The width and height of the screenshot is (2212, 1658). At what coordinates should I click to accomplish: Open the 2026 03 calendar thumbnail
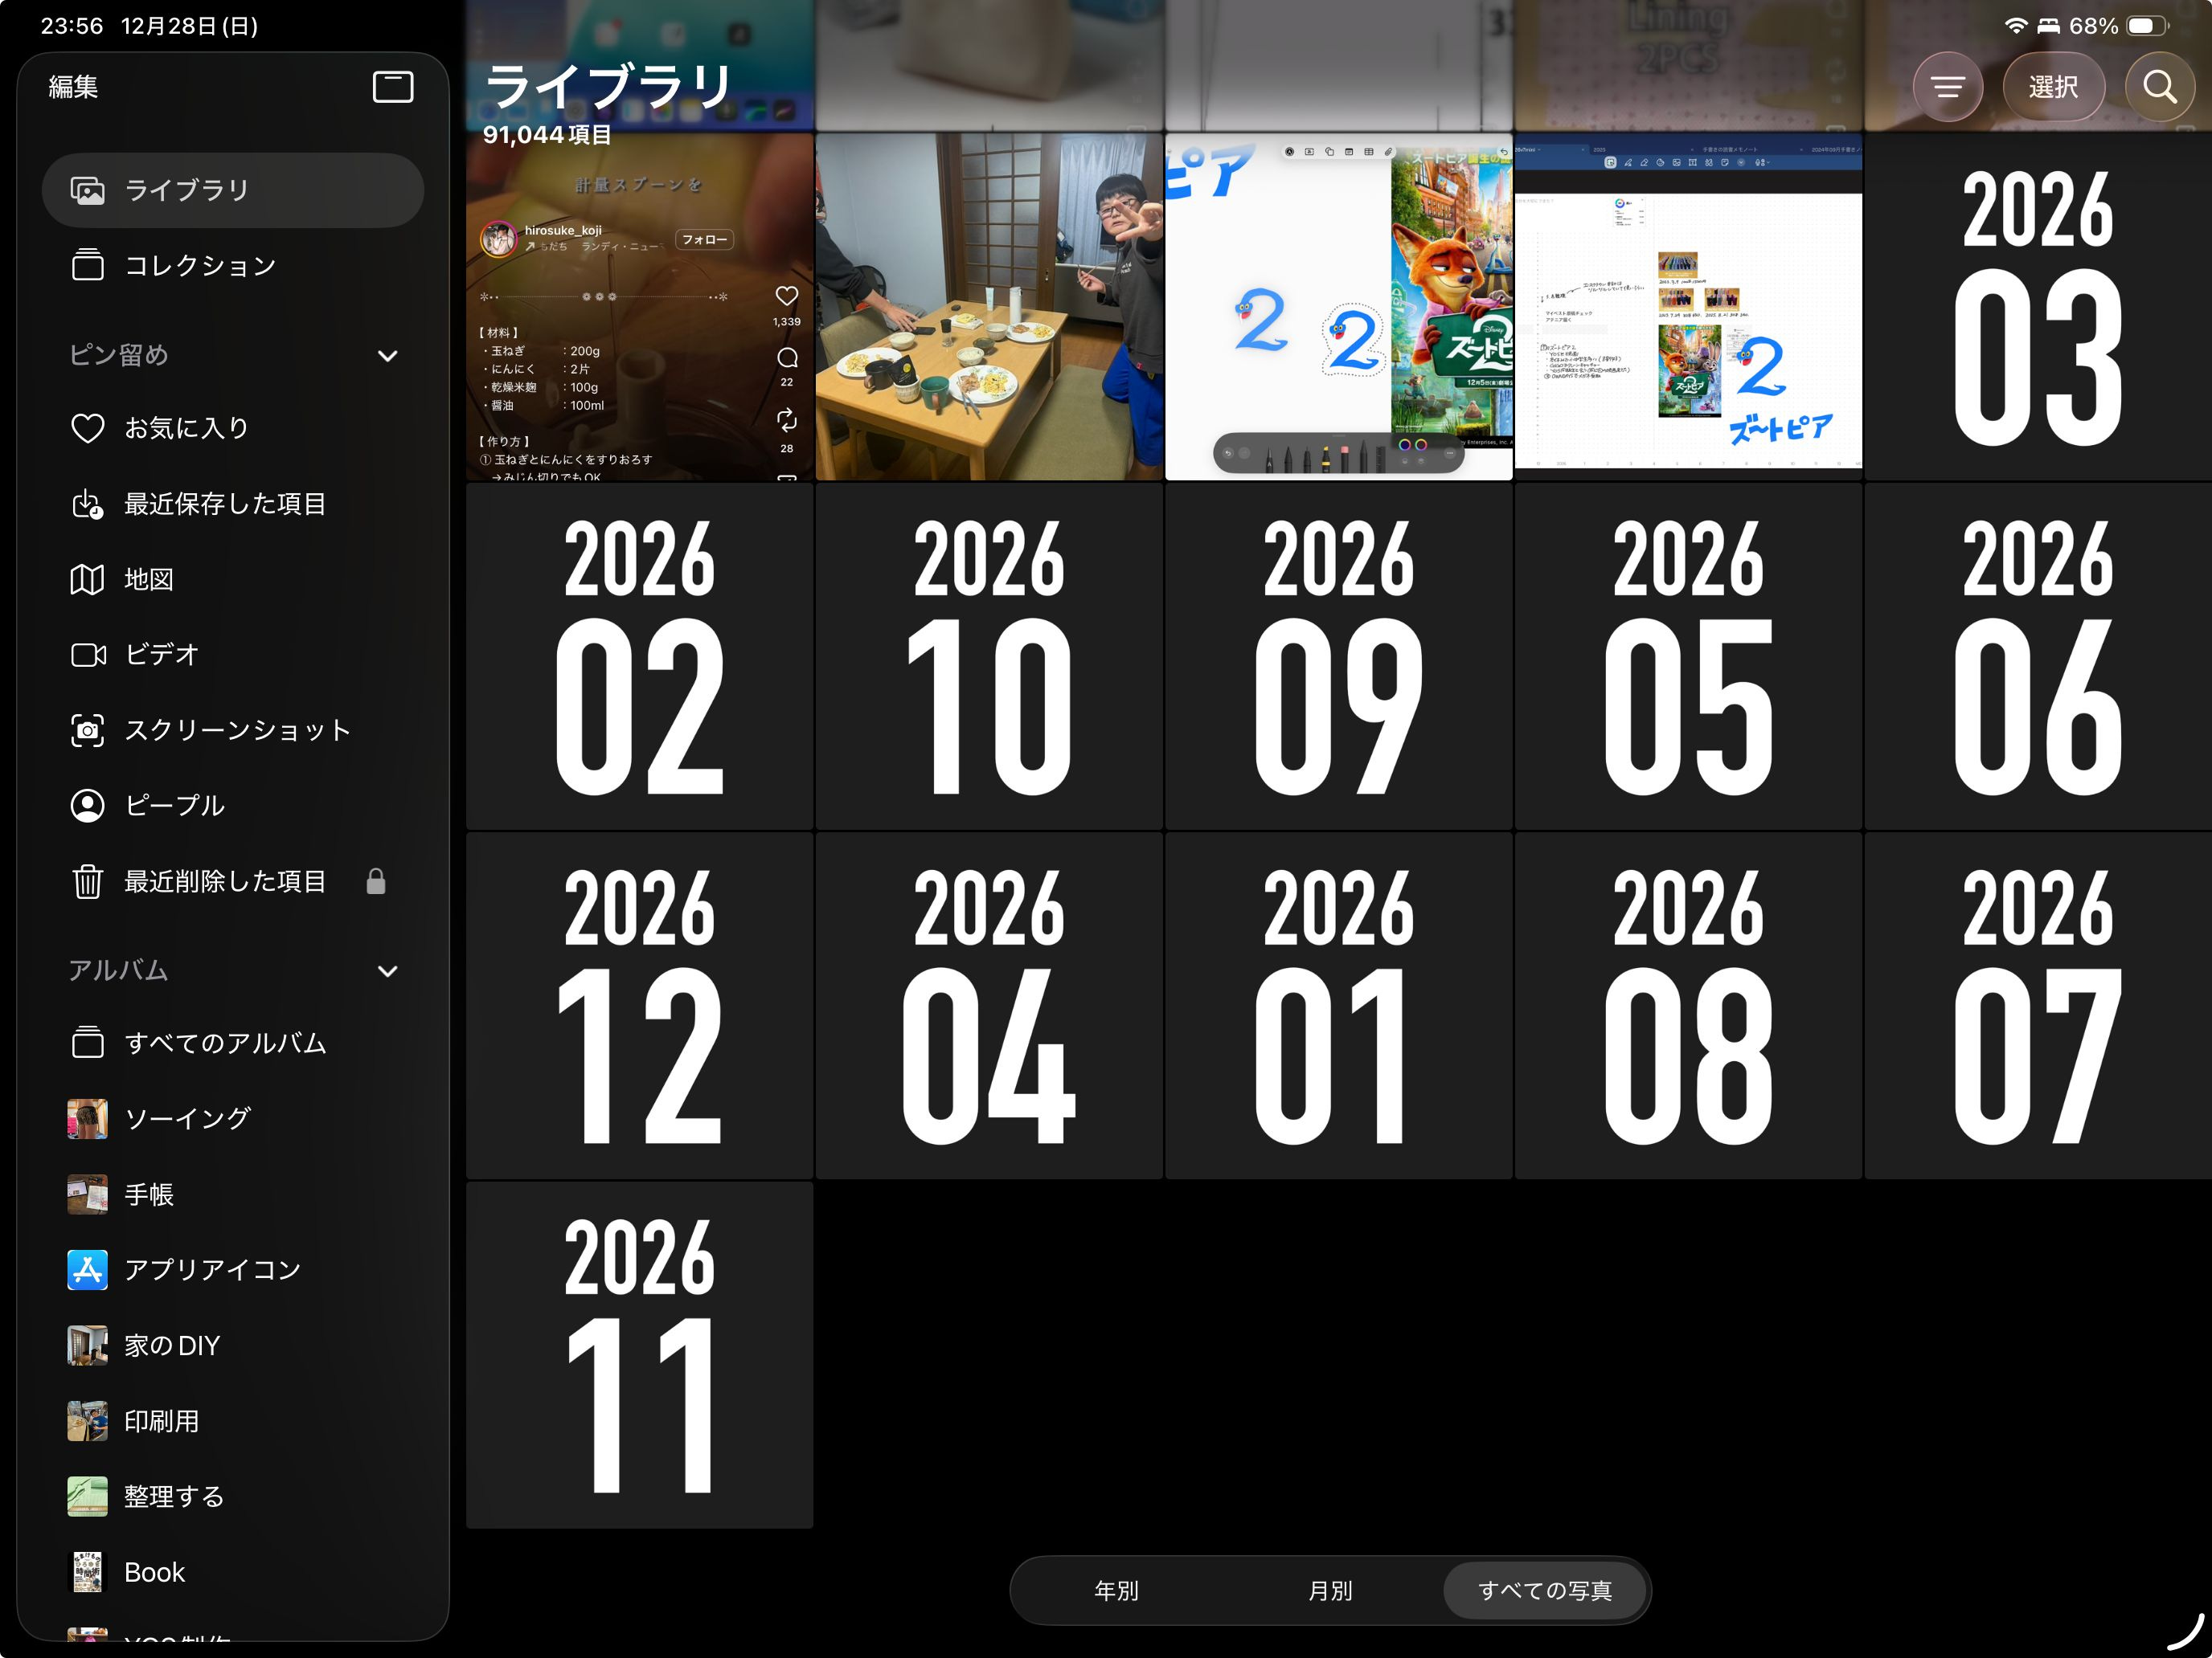pyautogui.click(x=2036, y=308)
